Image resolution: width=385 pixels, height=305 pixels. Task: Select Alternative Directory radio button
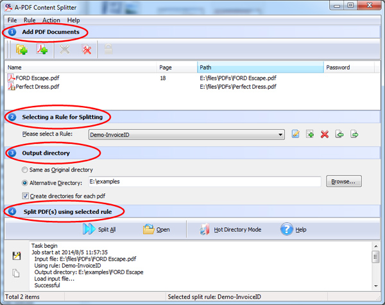24,183
